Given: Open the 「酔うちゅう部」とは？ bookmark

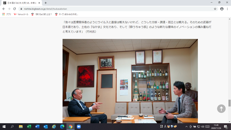Looking at the screenshot, I should [42, 14].
